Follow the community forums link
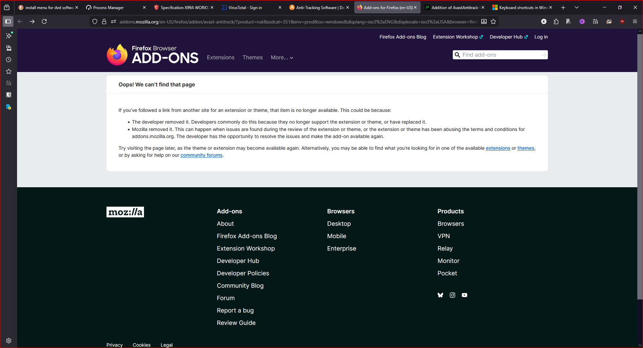This screenshot has width=643, height=348. (x=201, y=155)
